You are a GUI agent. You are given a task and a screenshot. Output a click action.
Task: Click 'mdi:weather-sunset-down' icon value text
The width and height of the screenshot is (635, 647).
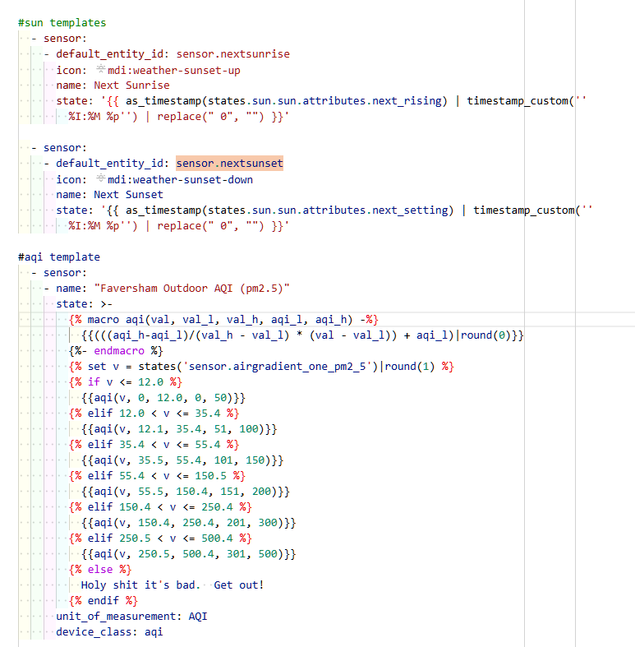click(180, 180)
